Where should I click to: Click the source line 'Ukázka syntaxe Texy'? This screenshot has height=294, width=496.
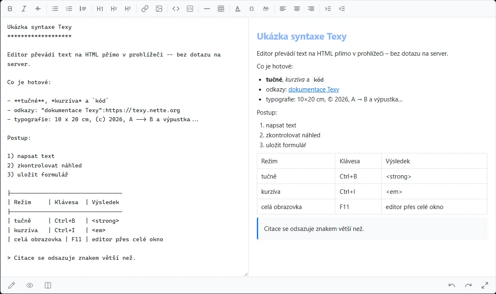40,27
